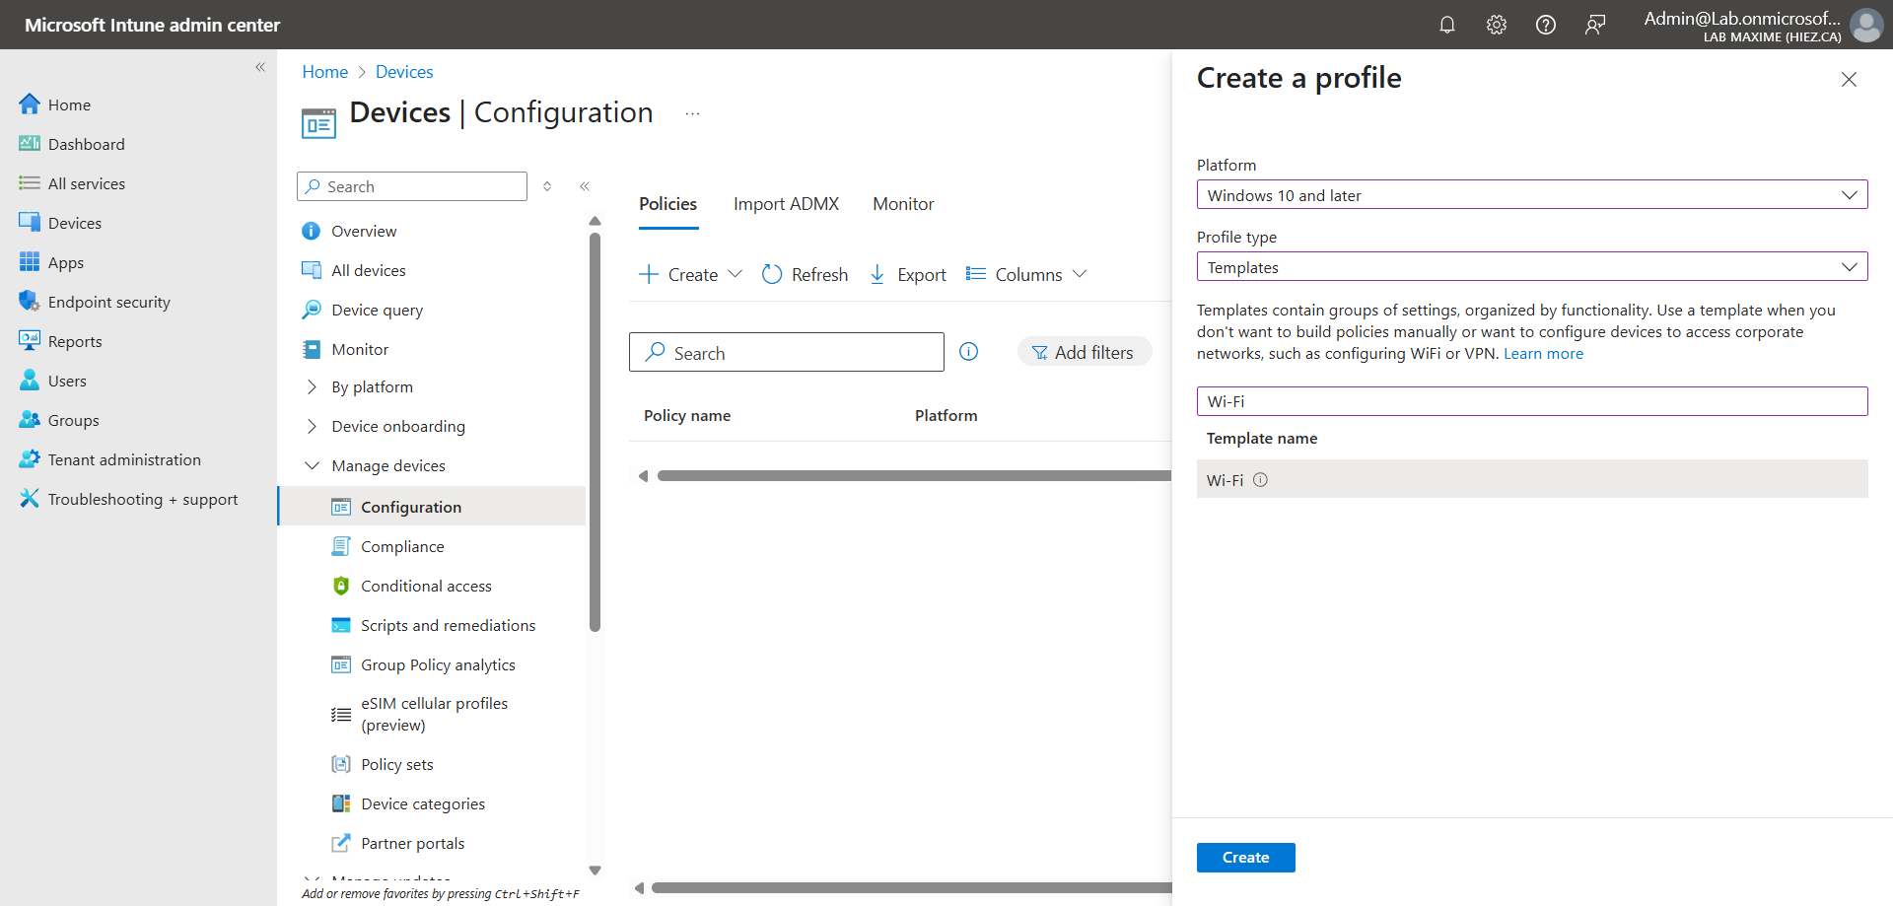Screen dimensions: 1893x906
Task: Click the Export download icon
Action: point(876,274)
